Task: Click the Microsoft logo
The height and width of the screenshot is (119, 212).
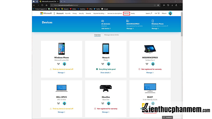Action: pos(46,13)
